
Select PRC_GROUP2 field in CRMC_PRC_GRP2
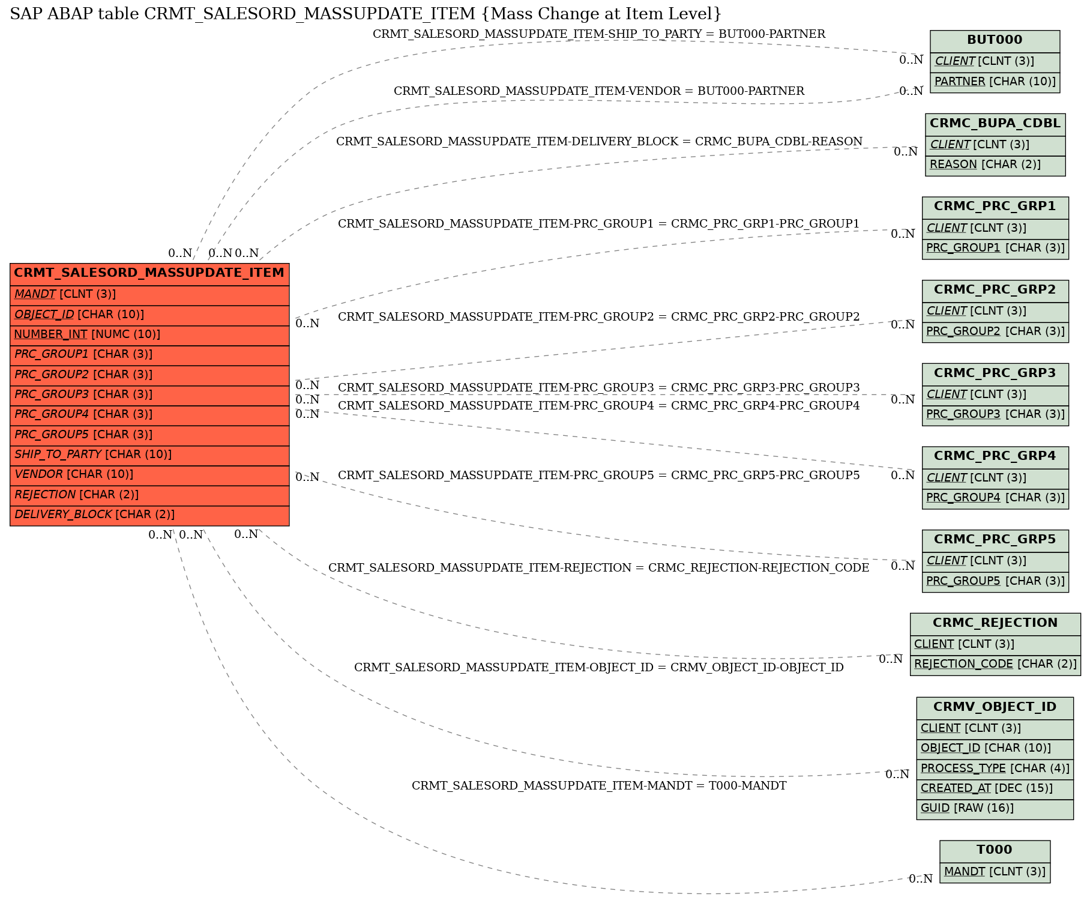point(995,331)
